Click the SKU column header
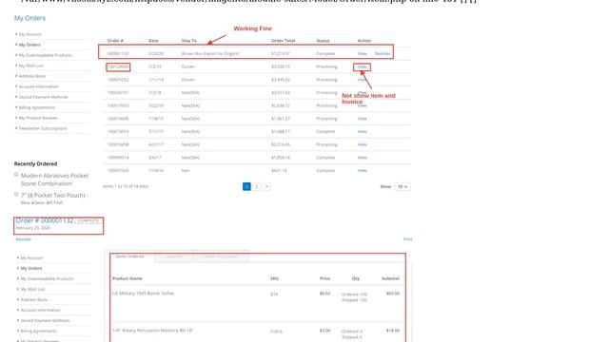The image size is (609, 342). tap(274, 278)
